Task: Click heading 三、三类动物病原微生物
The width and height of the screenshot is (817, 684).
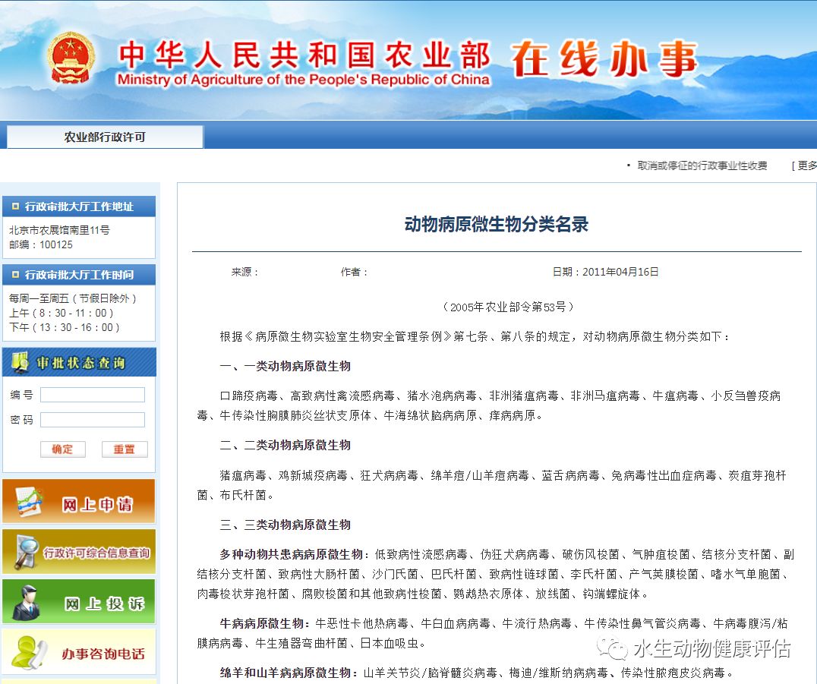Action: 285,525
